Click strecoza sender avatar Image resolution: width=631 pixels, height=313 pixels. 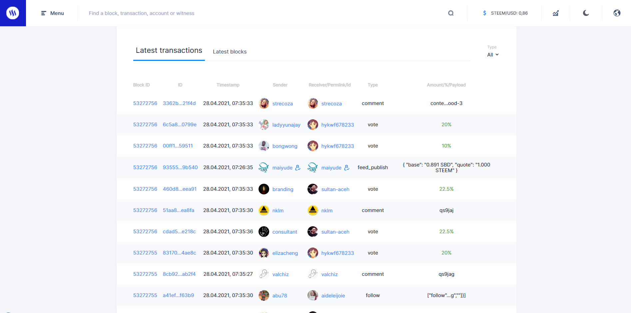coord(264,103)
